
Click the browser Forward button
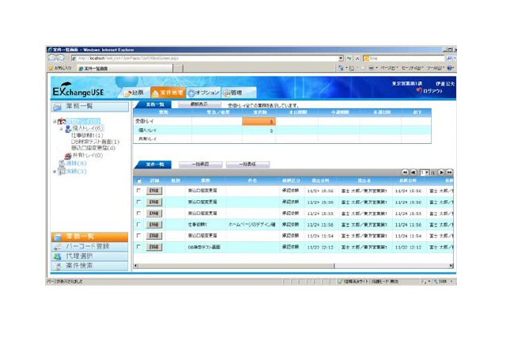(x=60, y=59)
